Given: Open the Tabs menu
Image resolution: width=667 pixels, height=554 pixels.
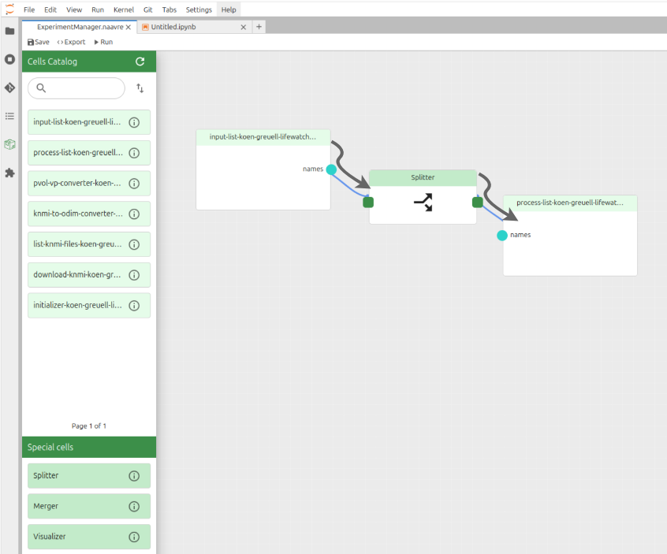Looking at the screenshot, I should (169, 9).
